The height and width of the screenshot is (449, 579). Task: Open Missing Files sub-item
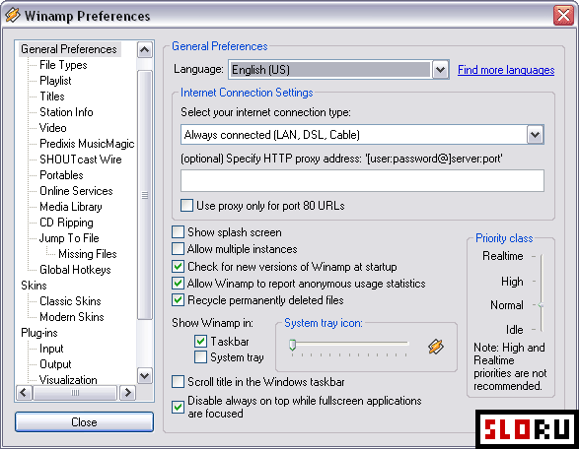pos(88,254)
